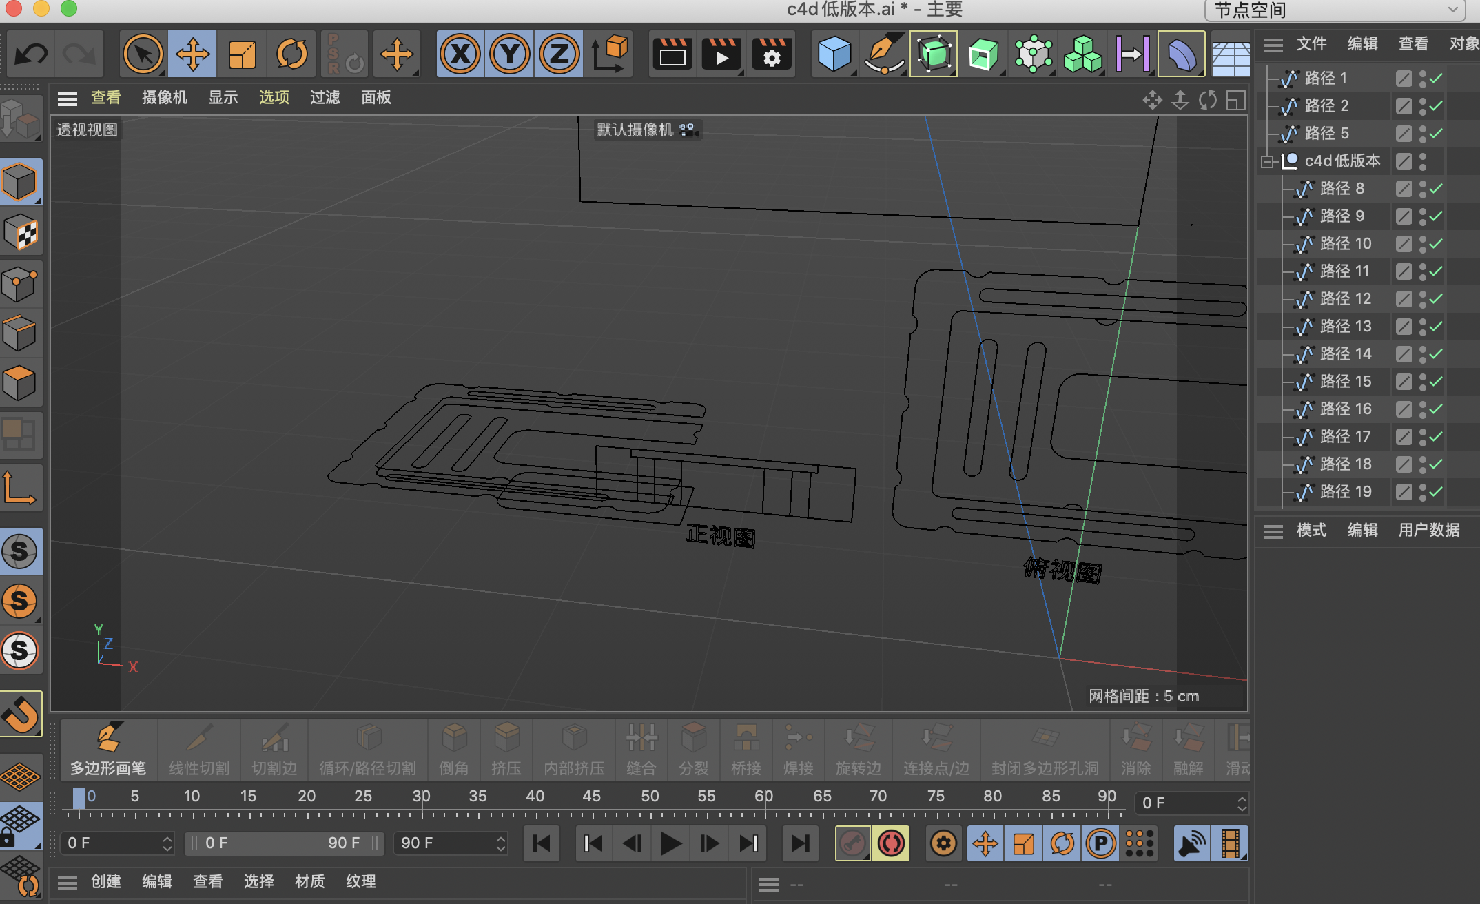Open the 过滤 viewport menu
Image resolution: width=1480 pixels, height=904 pixels.
325,98
